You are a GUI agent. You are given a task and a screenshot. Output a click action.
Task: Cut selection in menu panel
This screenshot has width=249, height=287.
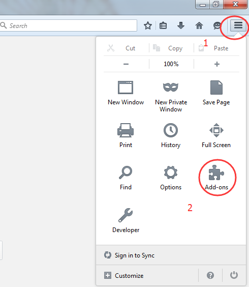pos(126,48)
